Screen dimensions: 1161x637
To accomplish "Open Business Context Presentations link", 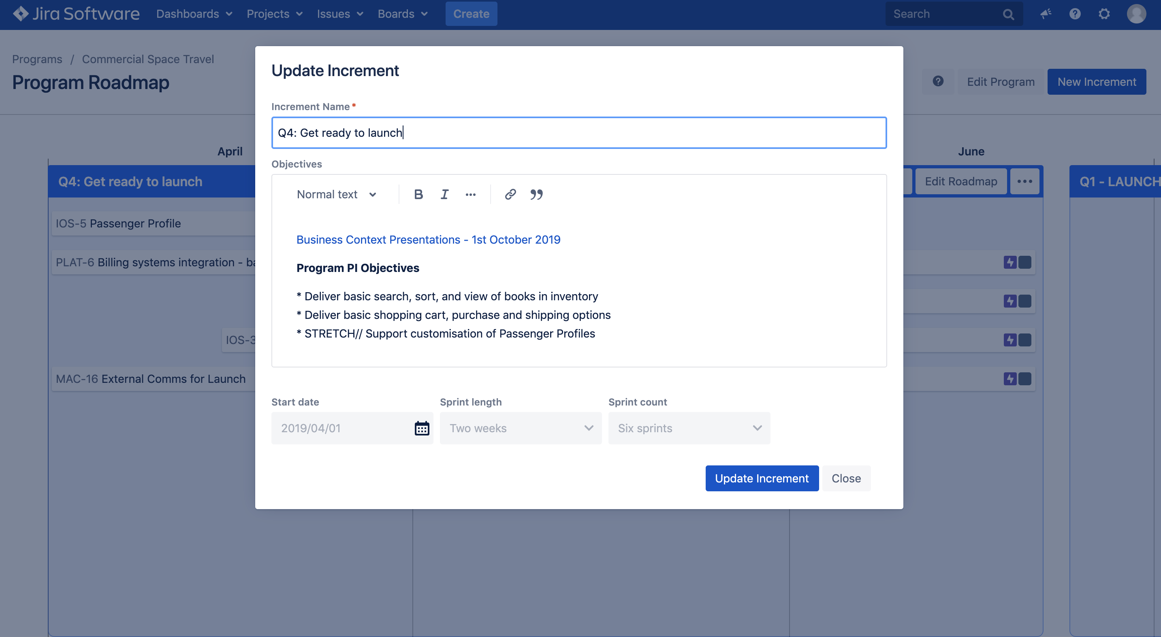I will point(428,240).
